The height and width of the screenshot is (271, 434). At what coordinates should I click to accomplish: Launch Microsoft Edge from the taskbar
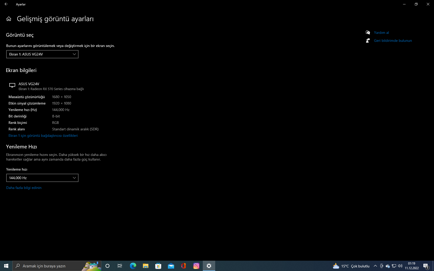click(133, 266)
